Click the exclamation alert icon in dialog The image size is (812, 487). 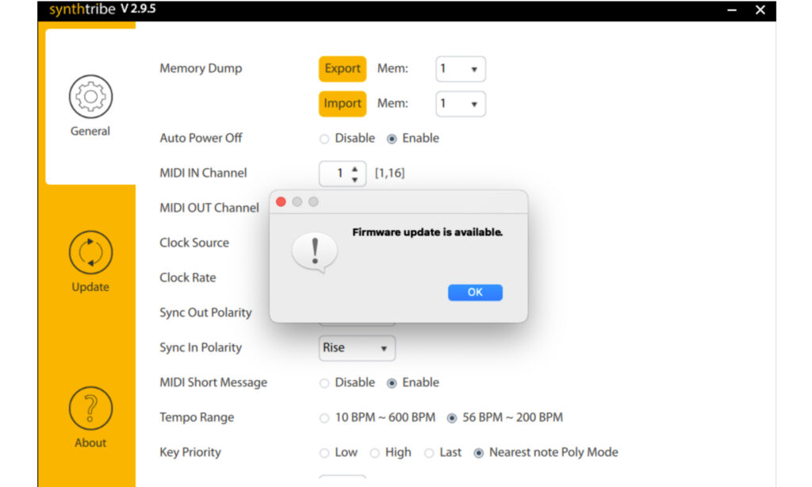point(315,252)
